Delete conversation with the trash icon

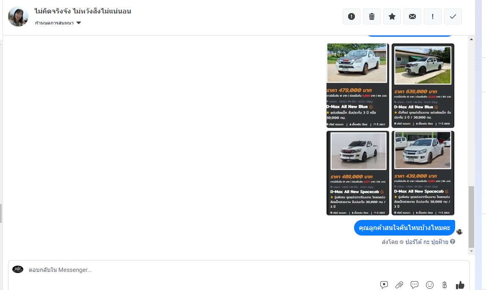coord(372,16)
